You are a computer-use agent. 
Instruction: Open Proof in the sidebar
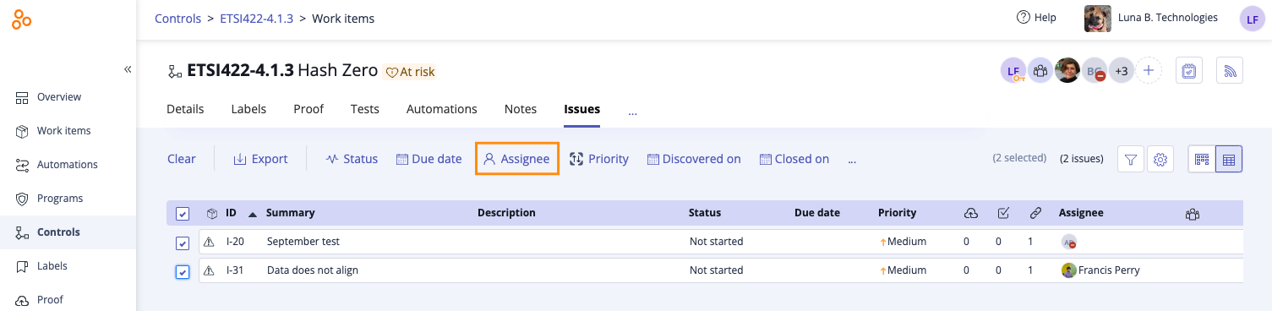pos(50,300)
